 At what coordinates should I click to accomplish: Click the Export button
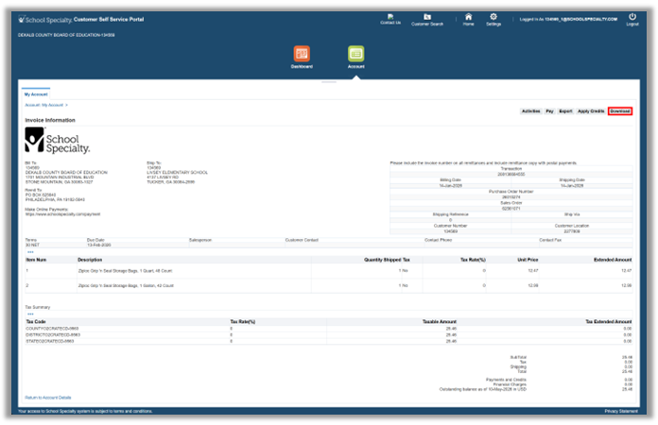(565, 111)
